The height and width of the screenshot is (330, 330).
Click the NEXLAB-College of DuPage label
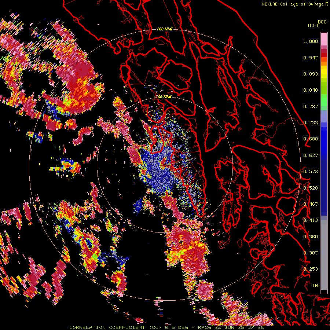[x=293, y=4]
